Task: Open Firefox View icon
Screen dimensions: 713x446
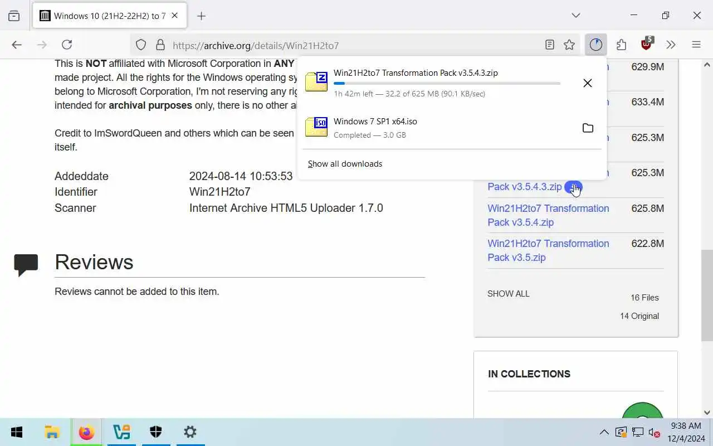Action: [x=14, y=16]
